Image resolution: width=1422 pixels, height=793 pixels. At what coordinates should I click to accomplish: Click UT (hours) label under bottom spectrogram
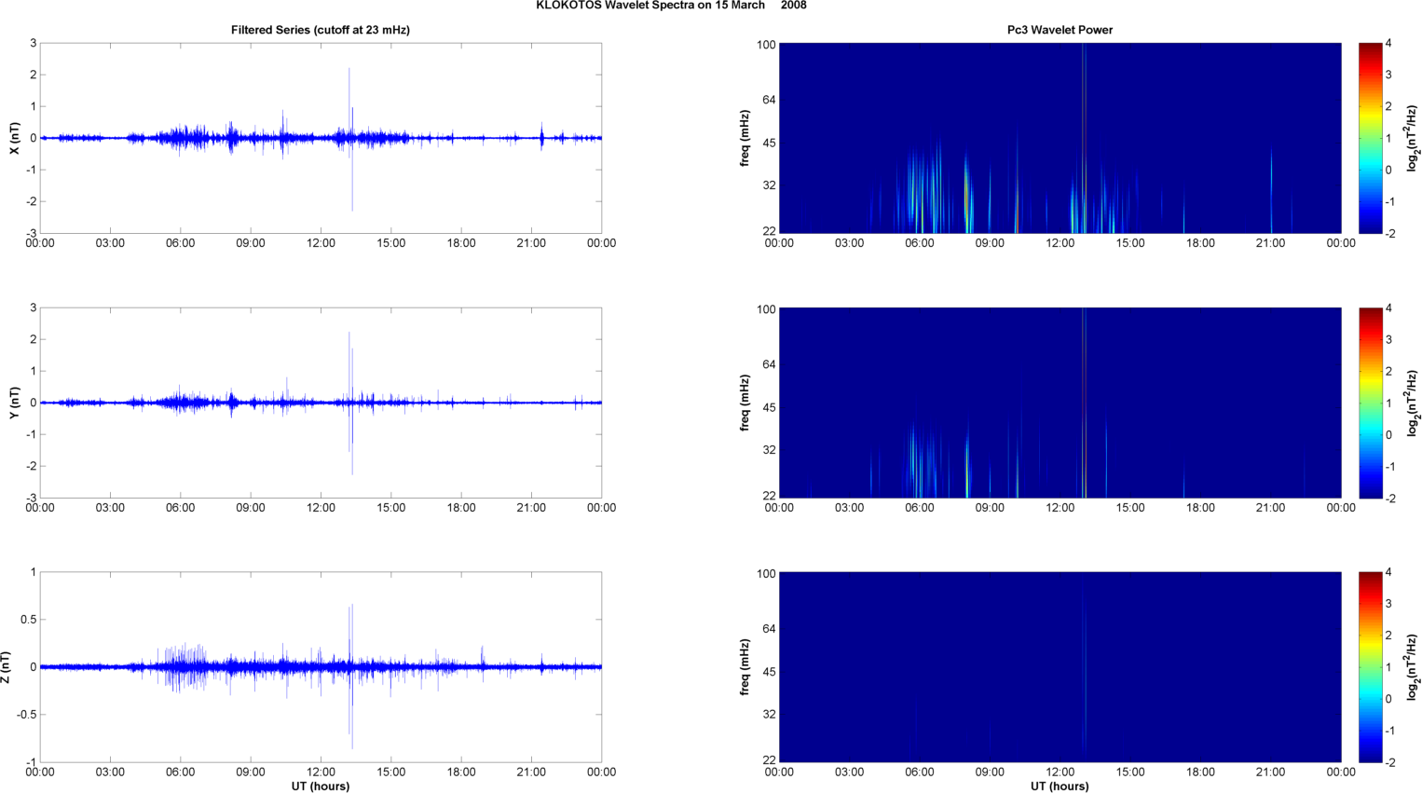1060,786
